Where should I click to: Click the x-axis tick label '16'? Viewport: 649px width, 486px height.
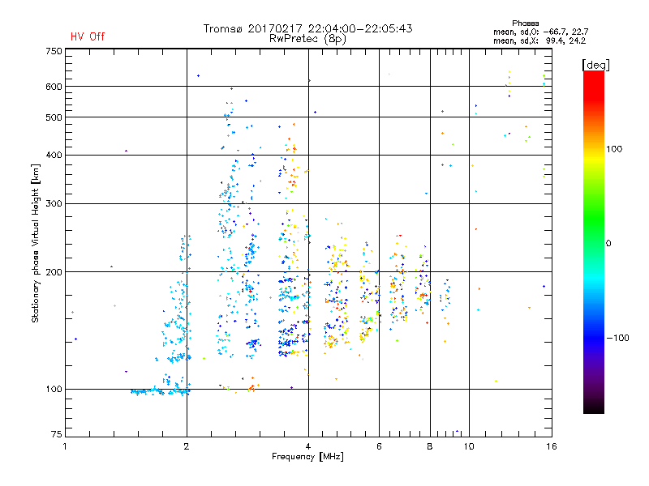552,446
